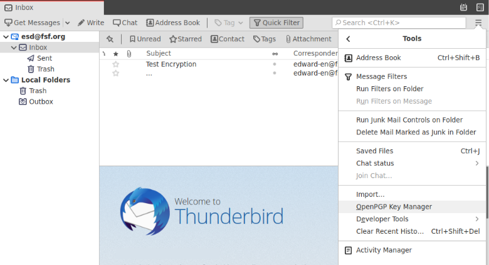Open the Test Encryption message
This screenshot has width=489, height=265.
coord(171,64)
